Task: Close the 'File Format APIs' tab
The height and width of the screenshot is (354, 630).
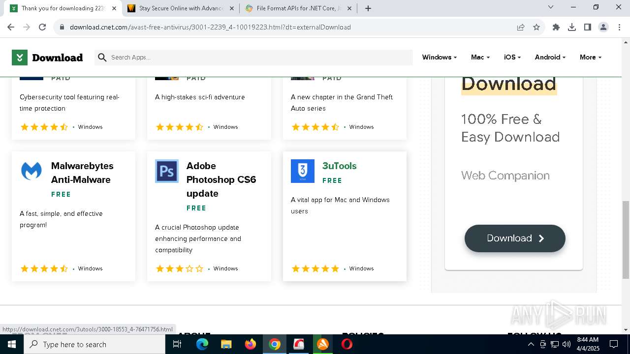Action: [x=349, y=8]
